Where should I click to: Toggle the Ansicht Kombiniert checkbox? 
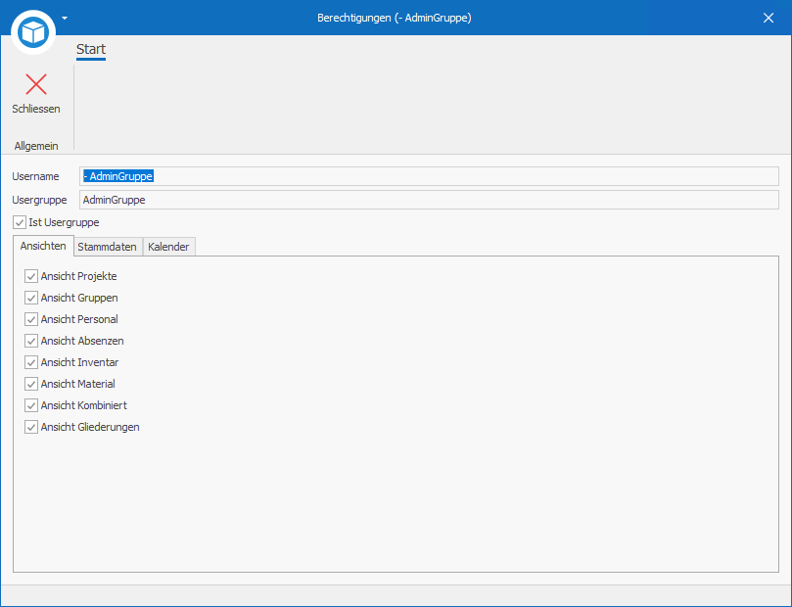pos(31,405)
